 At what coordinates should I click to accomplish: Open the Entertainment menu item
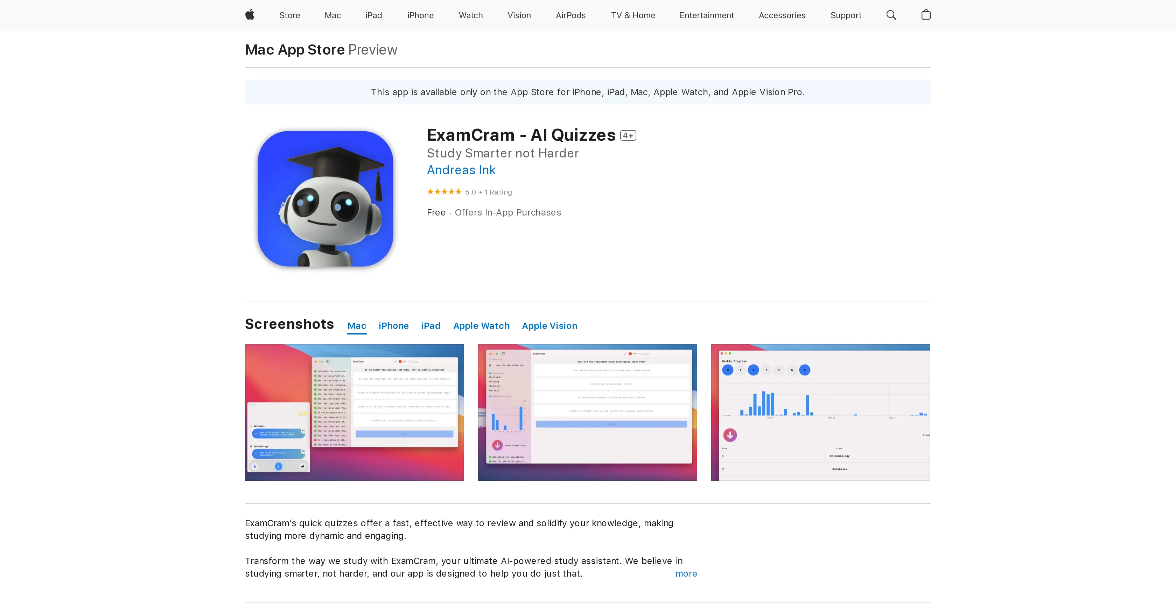click(707, 15)
